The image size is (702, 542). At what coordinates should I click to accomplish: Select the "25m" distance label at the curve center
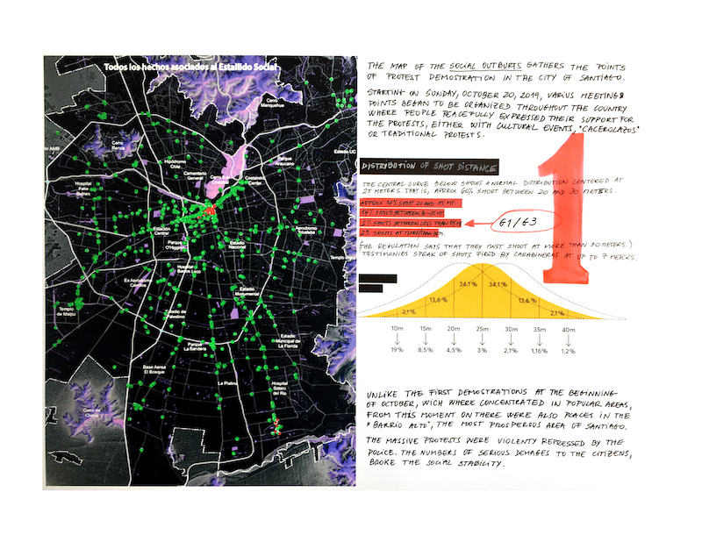[x=482, y=329]
